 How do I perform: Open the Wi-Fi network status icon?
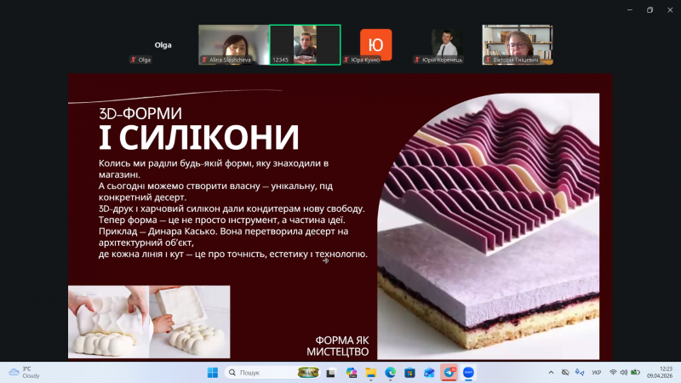[613, 373]
